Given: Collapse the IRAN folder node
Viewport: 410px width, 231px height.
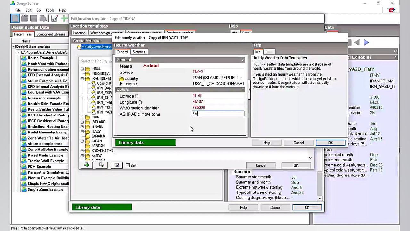Looking at the screenshot, I should [x=82, y=79].
